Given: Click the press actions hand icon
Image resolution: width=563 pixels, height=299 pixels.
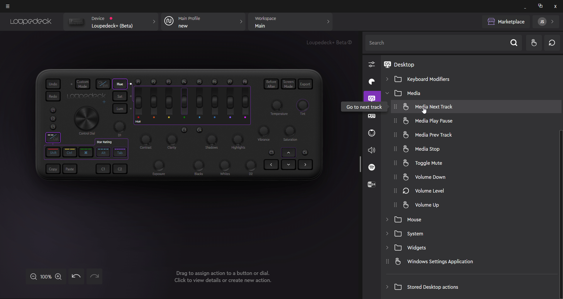Looking at the screenshot, I should pyautogui.click(x=534, y=43).
